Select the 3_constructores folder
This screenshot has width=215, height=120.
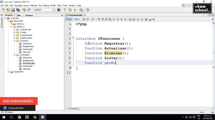(26, 35)
